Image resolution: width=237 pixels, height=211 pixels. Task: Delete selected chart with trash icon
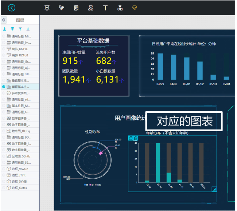[x=136, y=138]
